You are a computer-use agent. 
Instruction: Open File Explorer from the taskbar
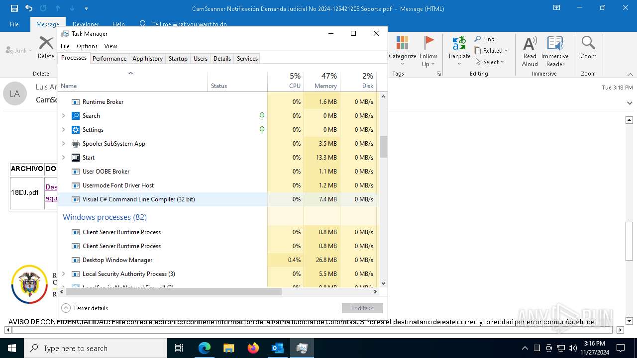(x=229, y=348)
